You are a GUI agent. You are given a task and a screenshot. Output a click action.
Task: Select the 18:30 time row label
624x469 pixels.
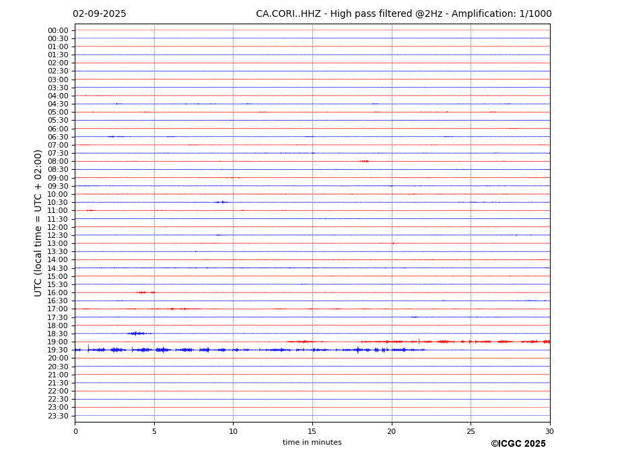click(58, 334)
